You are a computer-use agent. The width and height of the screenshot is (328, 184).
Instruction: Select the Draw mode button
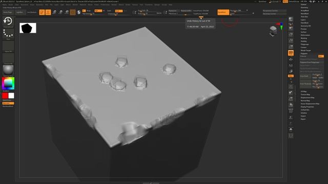[x=48, y=12]
